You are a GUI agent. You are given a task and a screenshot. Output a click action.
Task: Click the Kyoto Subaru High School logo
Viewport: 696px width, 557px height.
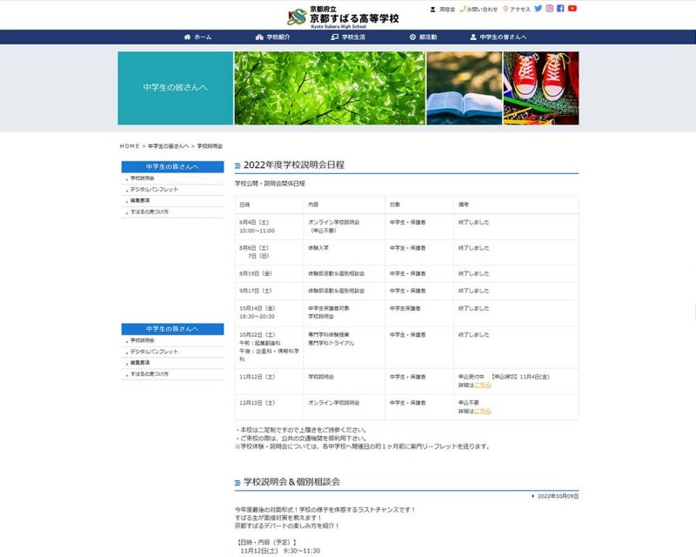click(343, 16)
